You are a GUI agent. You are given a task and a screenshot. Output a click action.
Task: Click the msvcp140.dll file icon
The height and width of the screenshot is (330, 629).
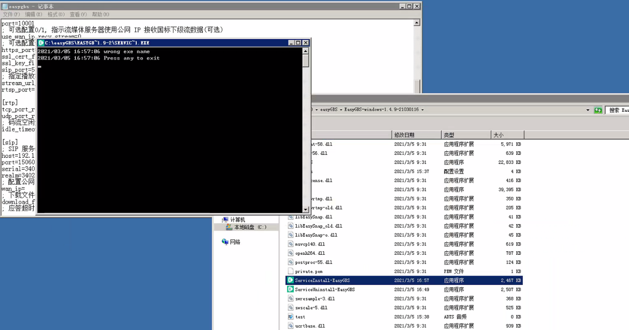290,244
